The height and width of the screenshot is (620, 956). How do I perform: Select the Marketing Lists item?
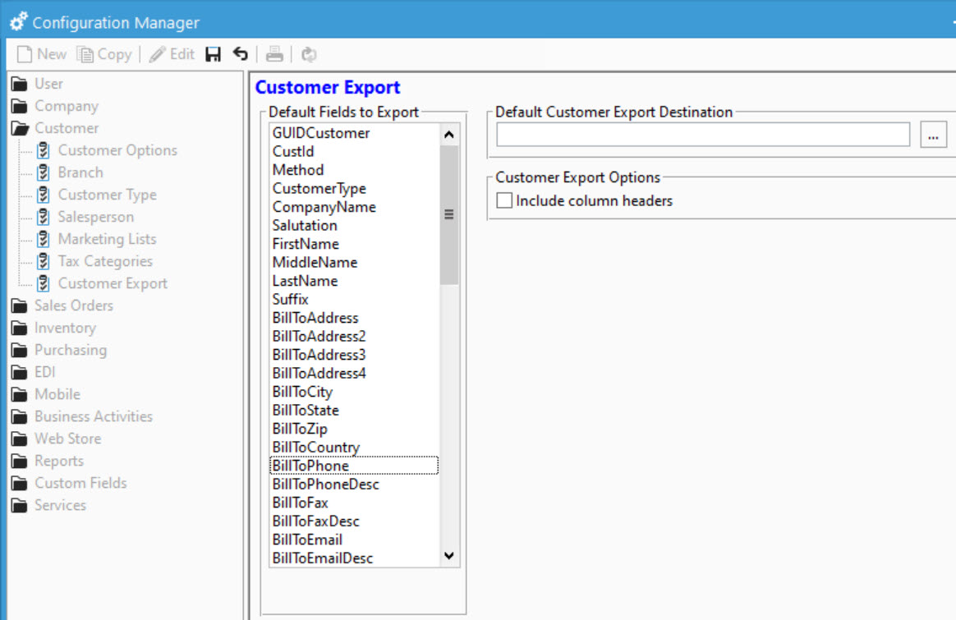coord(107,239)
